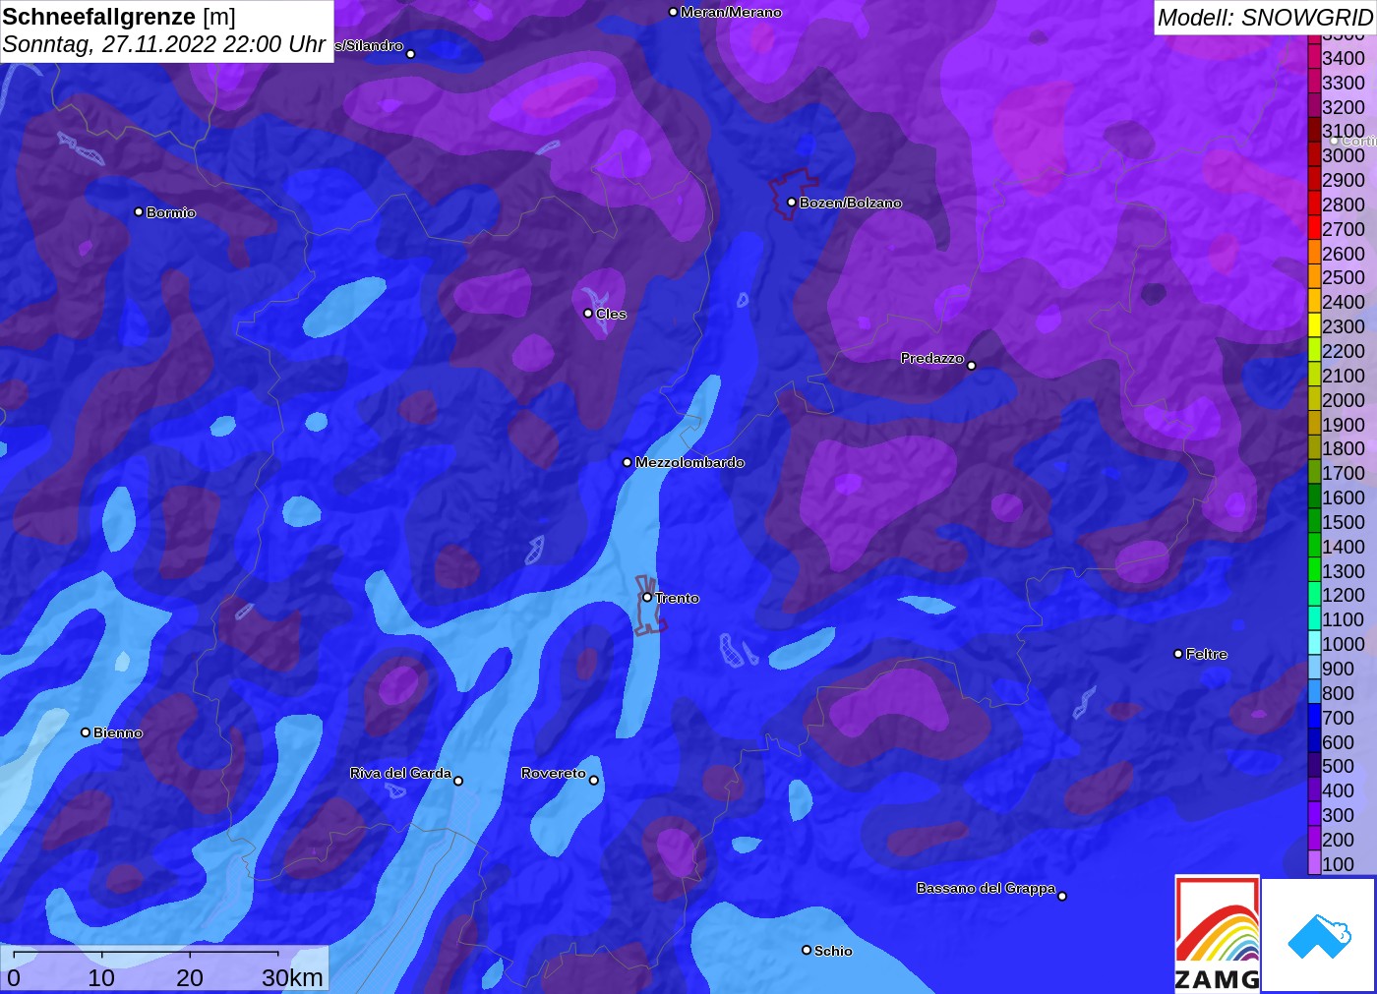The width and height of the screenshot is (1377, 994).
Task: Pick the 2800 red legend swatch
Action: [1314, 204]
